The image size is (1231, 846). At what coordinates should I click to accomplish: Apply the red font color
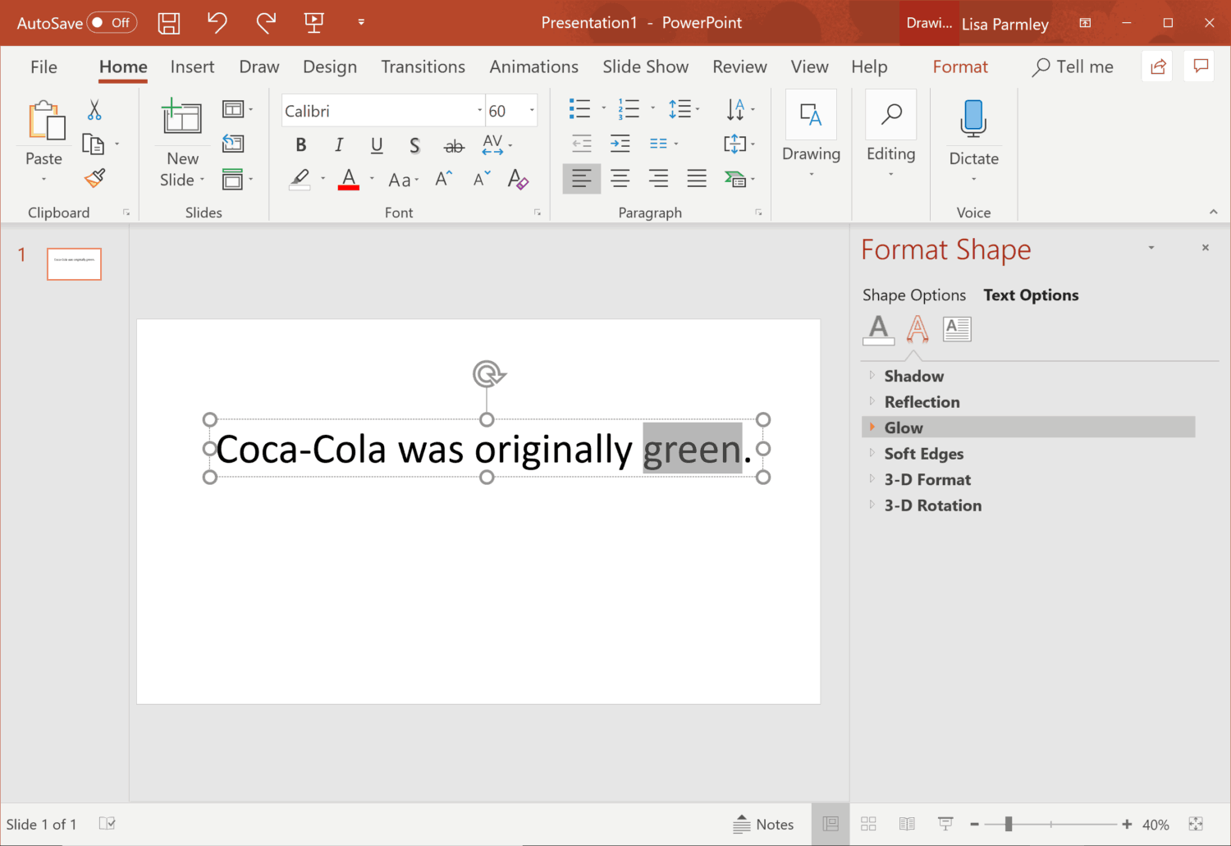coord(349,179)
